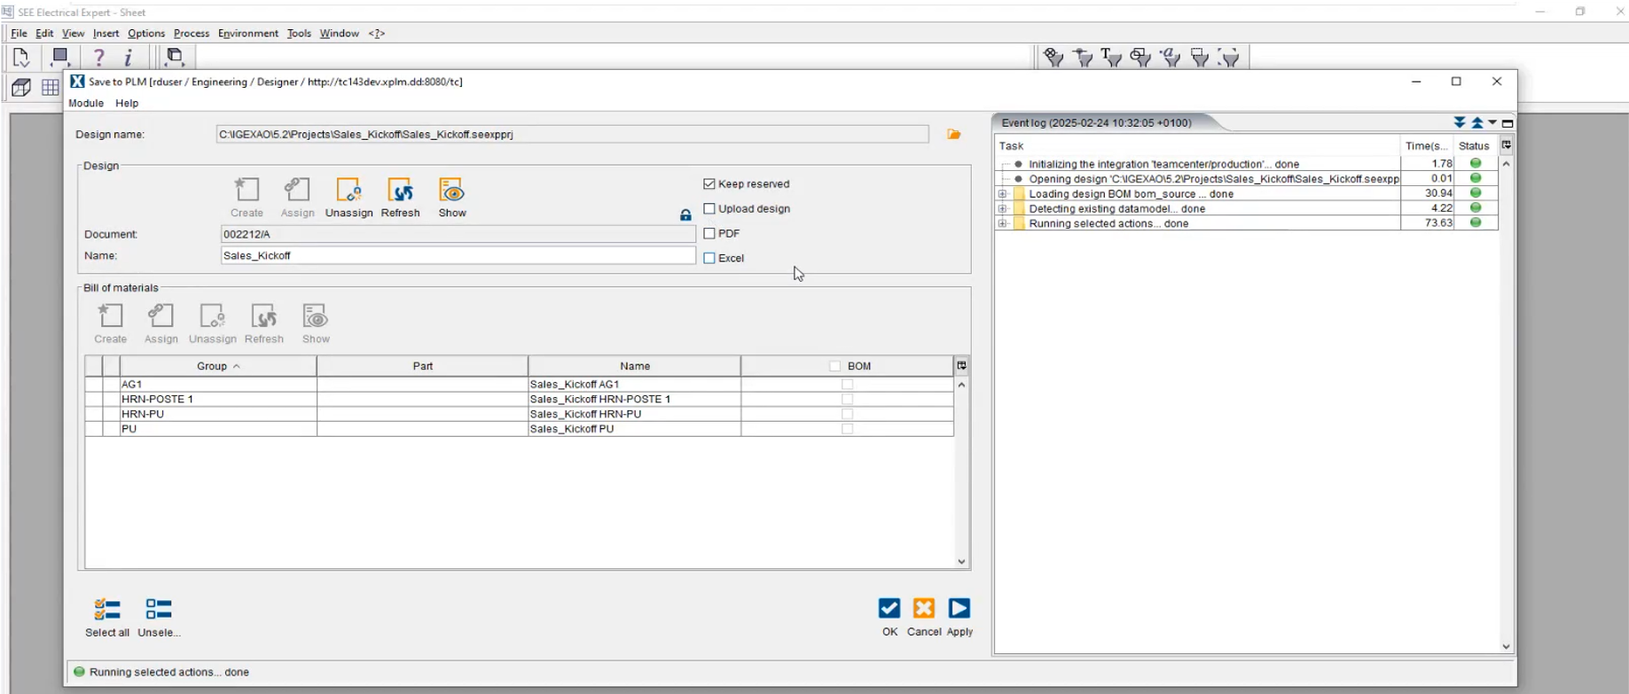1629x694 pixels.
Task: Uncheck the Keep reserved checkbox
Action: [709, 184]
